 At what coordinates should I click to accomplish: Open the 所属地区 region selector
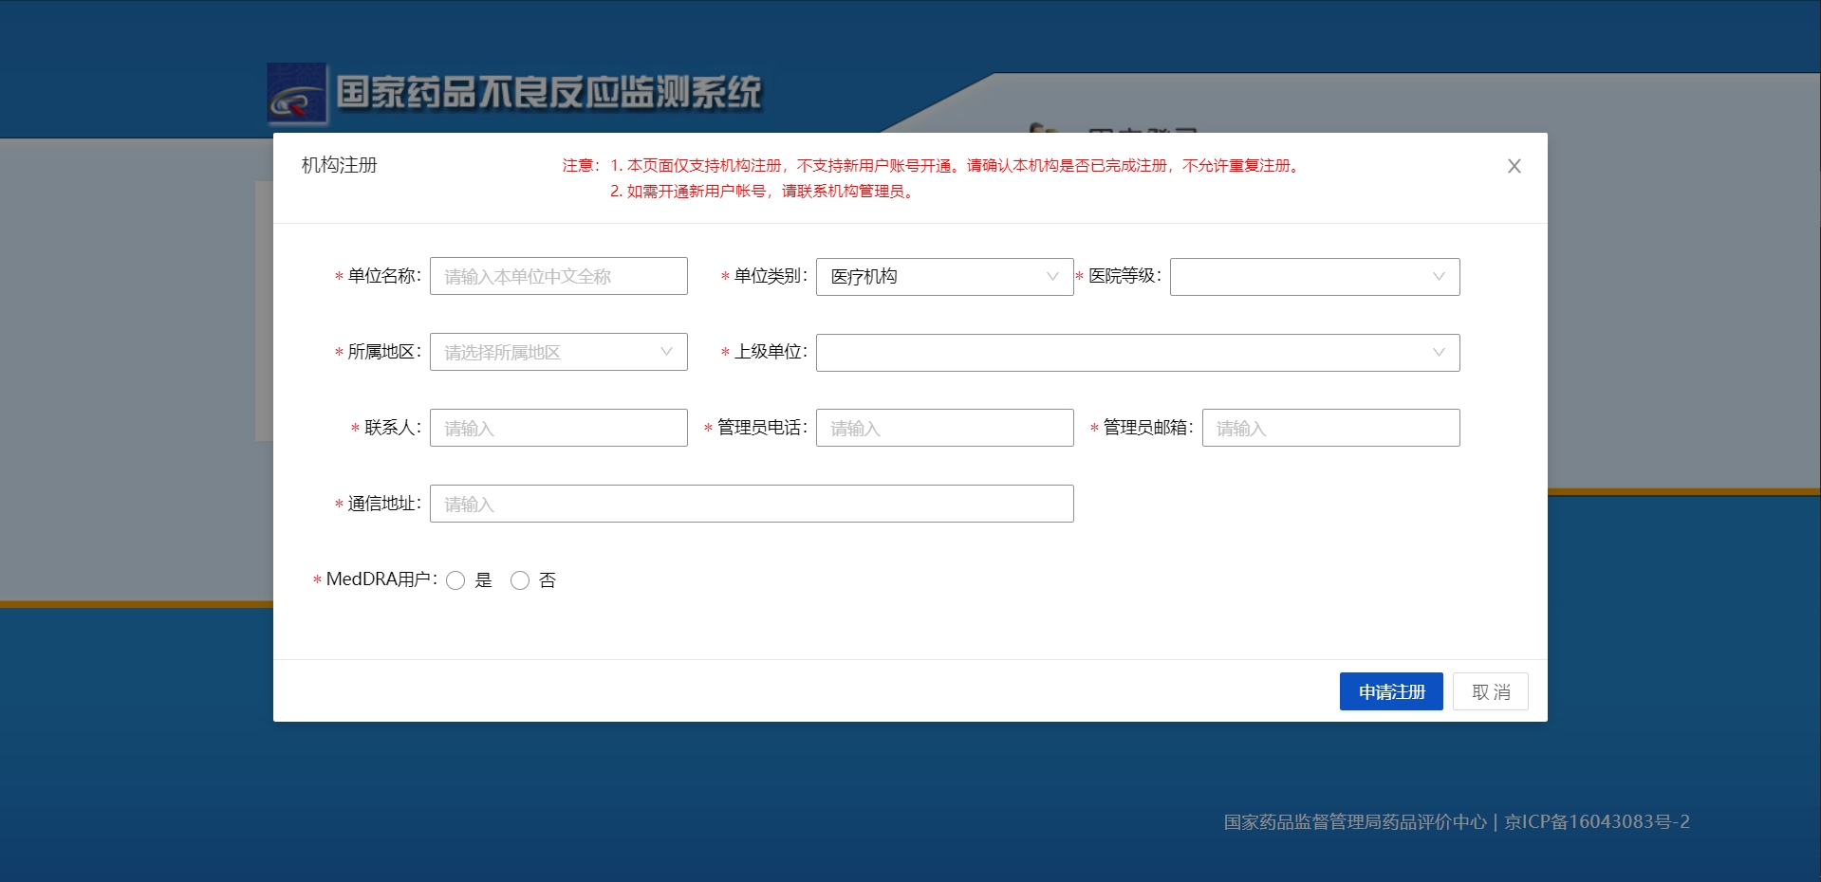[x=559, y=352]
